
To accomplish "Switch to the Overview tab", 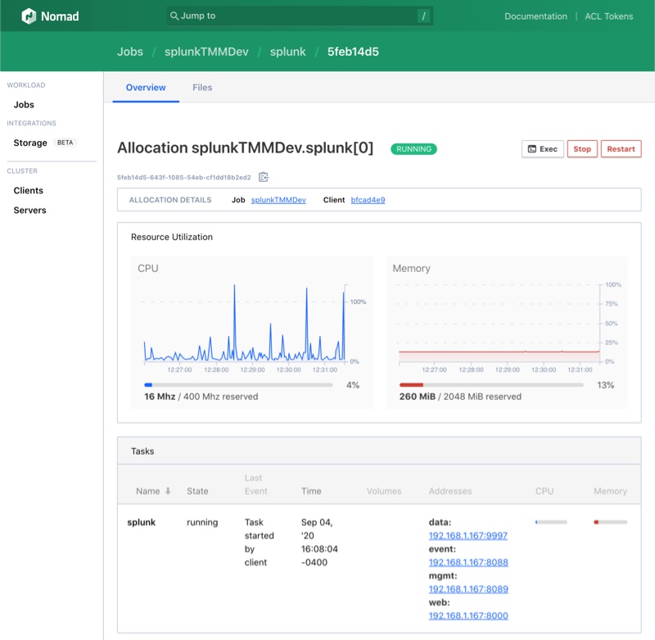I will pos(146,88).
